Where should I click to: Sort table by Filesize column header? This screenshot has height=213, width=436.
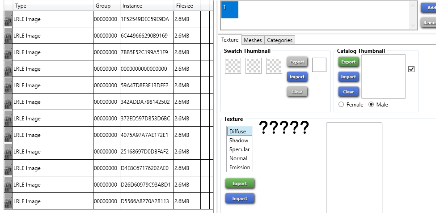coord(187,5)
